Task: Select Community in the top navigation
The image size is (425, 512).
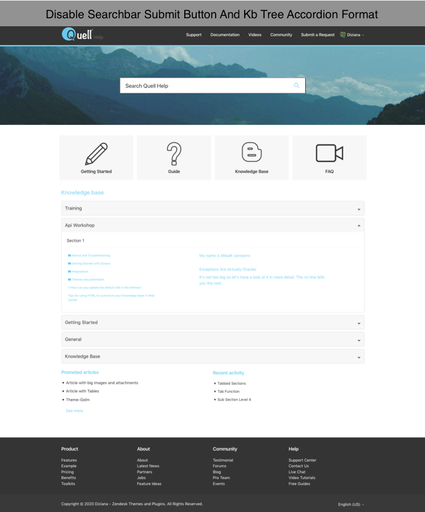Action: click(281, 35)
